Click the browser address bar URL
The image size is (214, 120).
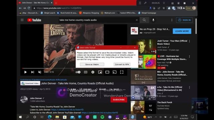tap(59, 8)
